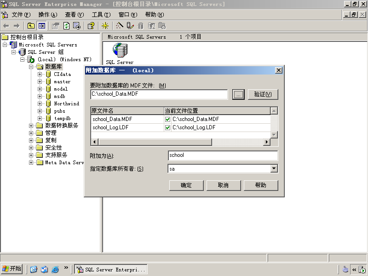
Task: Open the 工具(T) menu
Action: pyautogui.click(x=101, y=15)
